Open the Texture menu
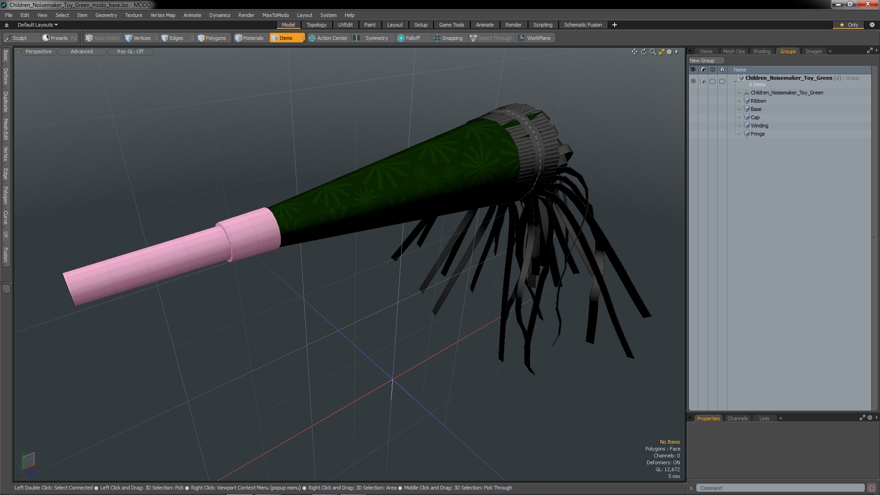The height and width of the screenshot is (495, 880). pyautogui.click(x=133, y=15)
